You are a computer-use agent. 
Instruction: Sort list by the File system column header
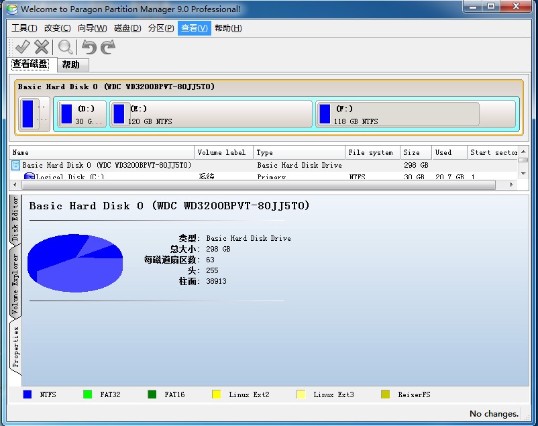click(371, 152)
